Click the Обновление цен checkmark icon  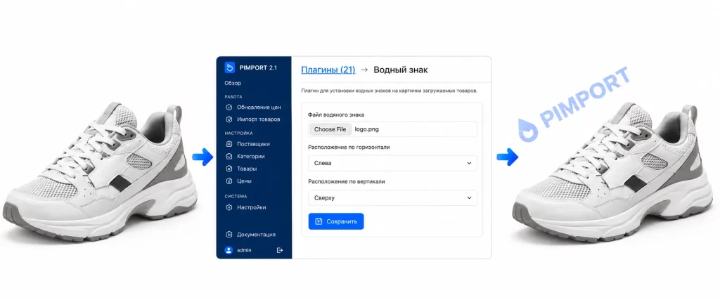pos(230,107)
